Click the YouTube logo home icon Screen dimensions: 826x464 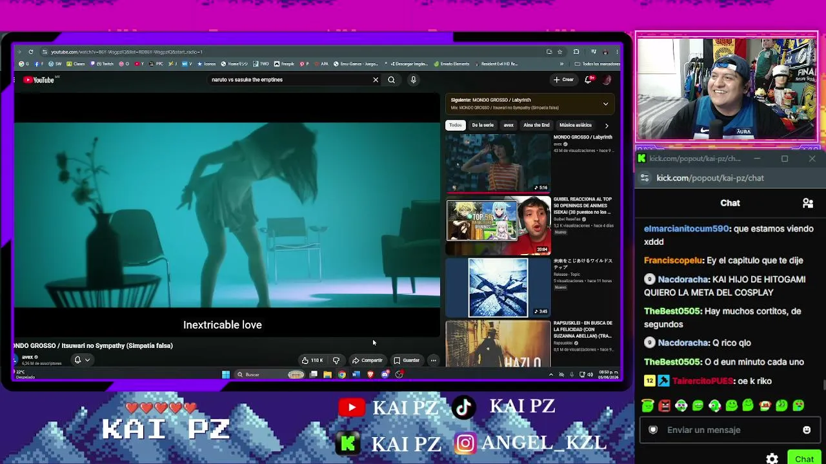click(x=39, y=80)
